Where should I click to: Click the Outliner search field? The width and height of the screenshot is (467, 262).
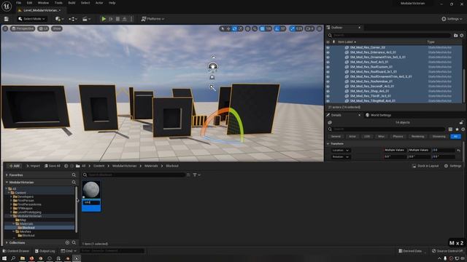389,36
